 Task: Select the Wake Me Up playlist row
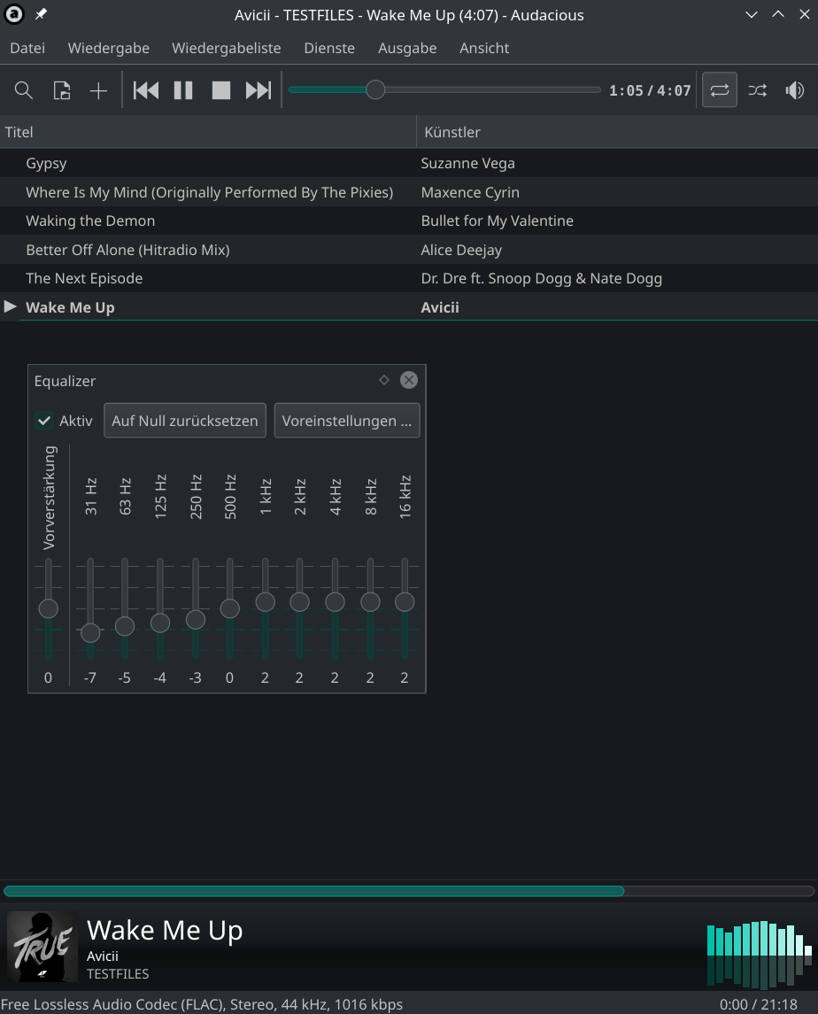point(409,307)
